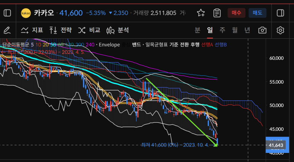Toggle the 10-period moving average legend
The height and width of the screenshot is (162, 294).
coord(38,45)
